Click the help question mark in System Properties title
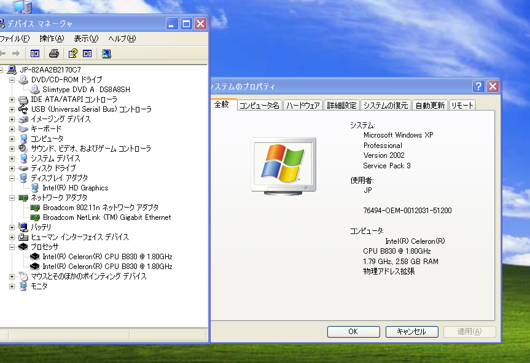 478,87
